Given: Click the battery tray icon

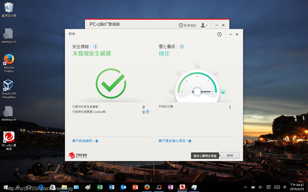Looking at the screenshot, I should (253, 187).
